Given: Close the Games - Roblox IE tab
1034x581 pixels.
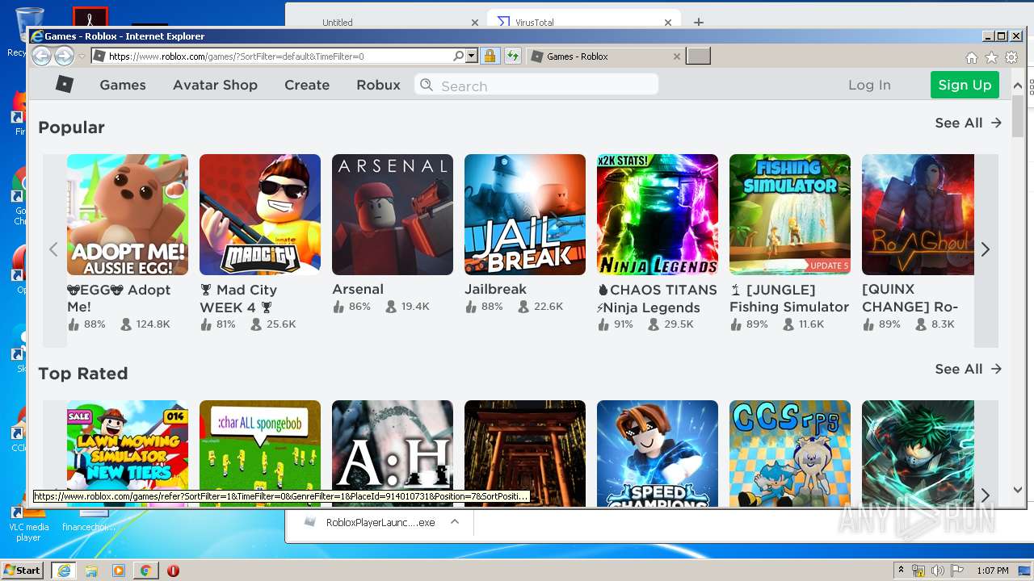Looking at the screenshot, I should point(677,56).
